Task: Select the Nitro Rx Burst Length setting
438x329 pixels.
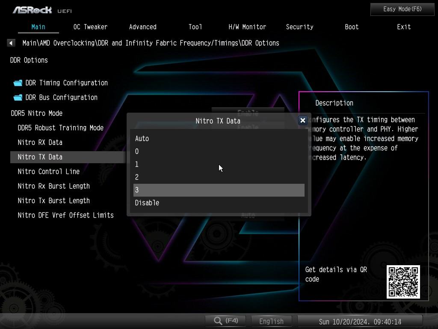Action: pyautogui.click(x=53, y=186)
